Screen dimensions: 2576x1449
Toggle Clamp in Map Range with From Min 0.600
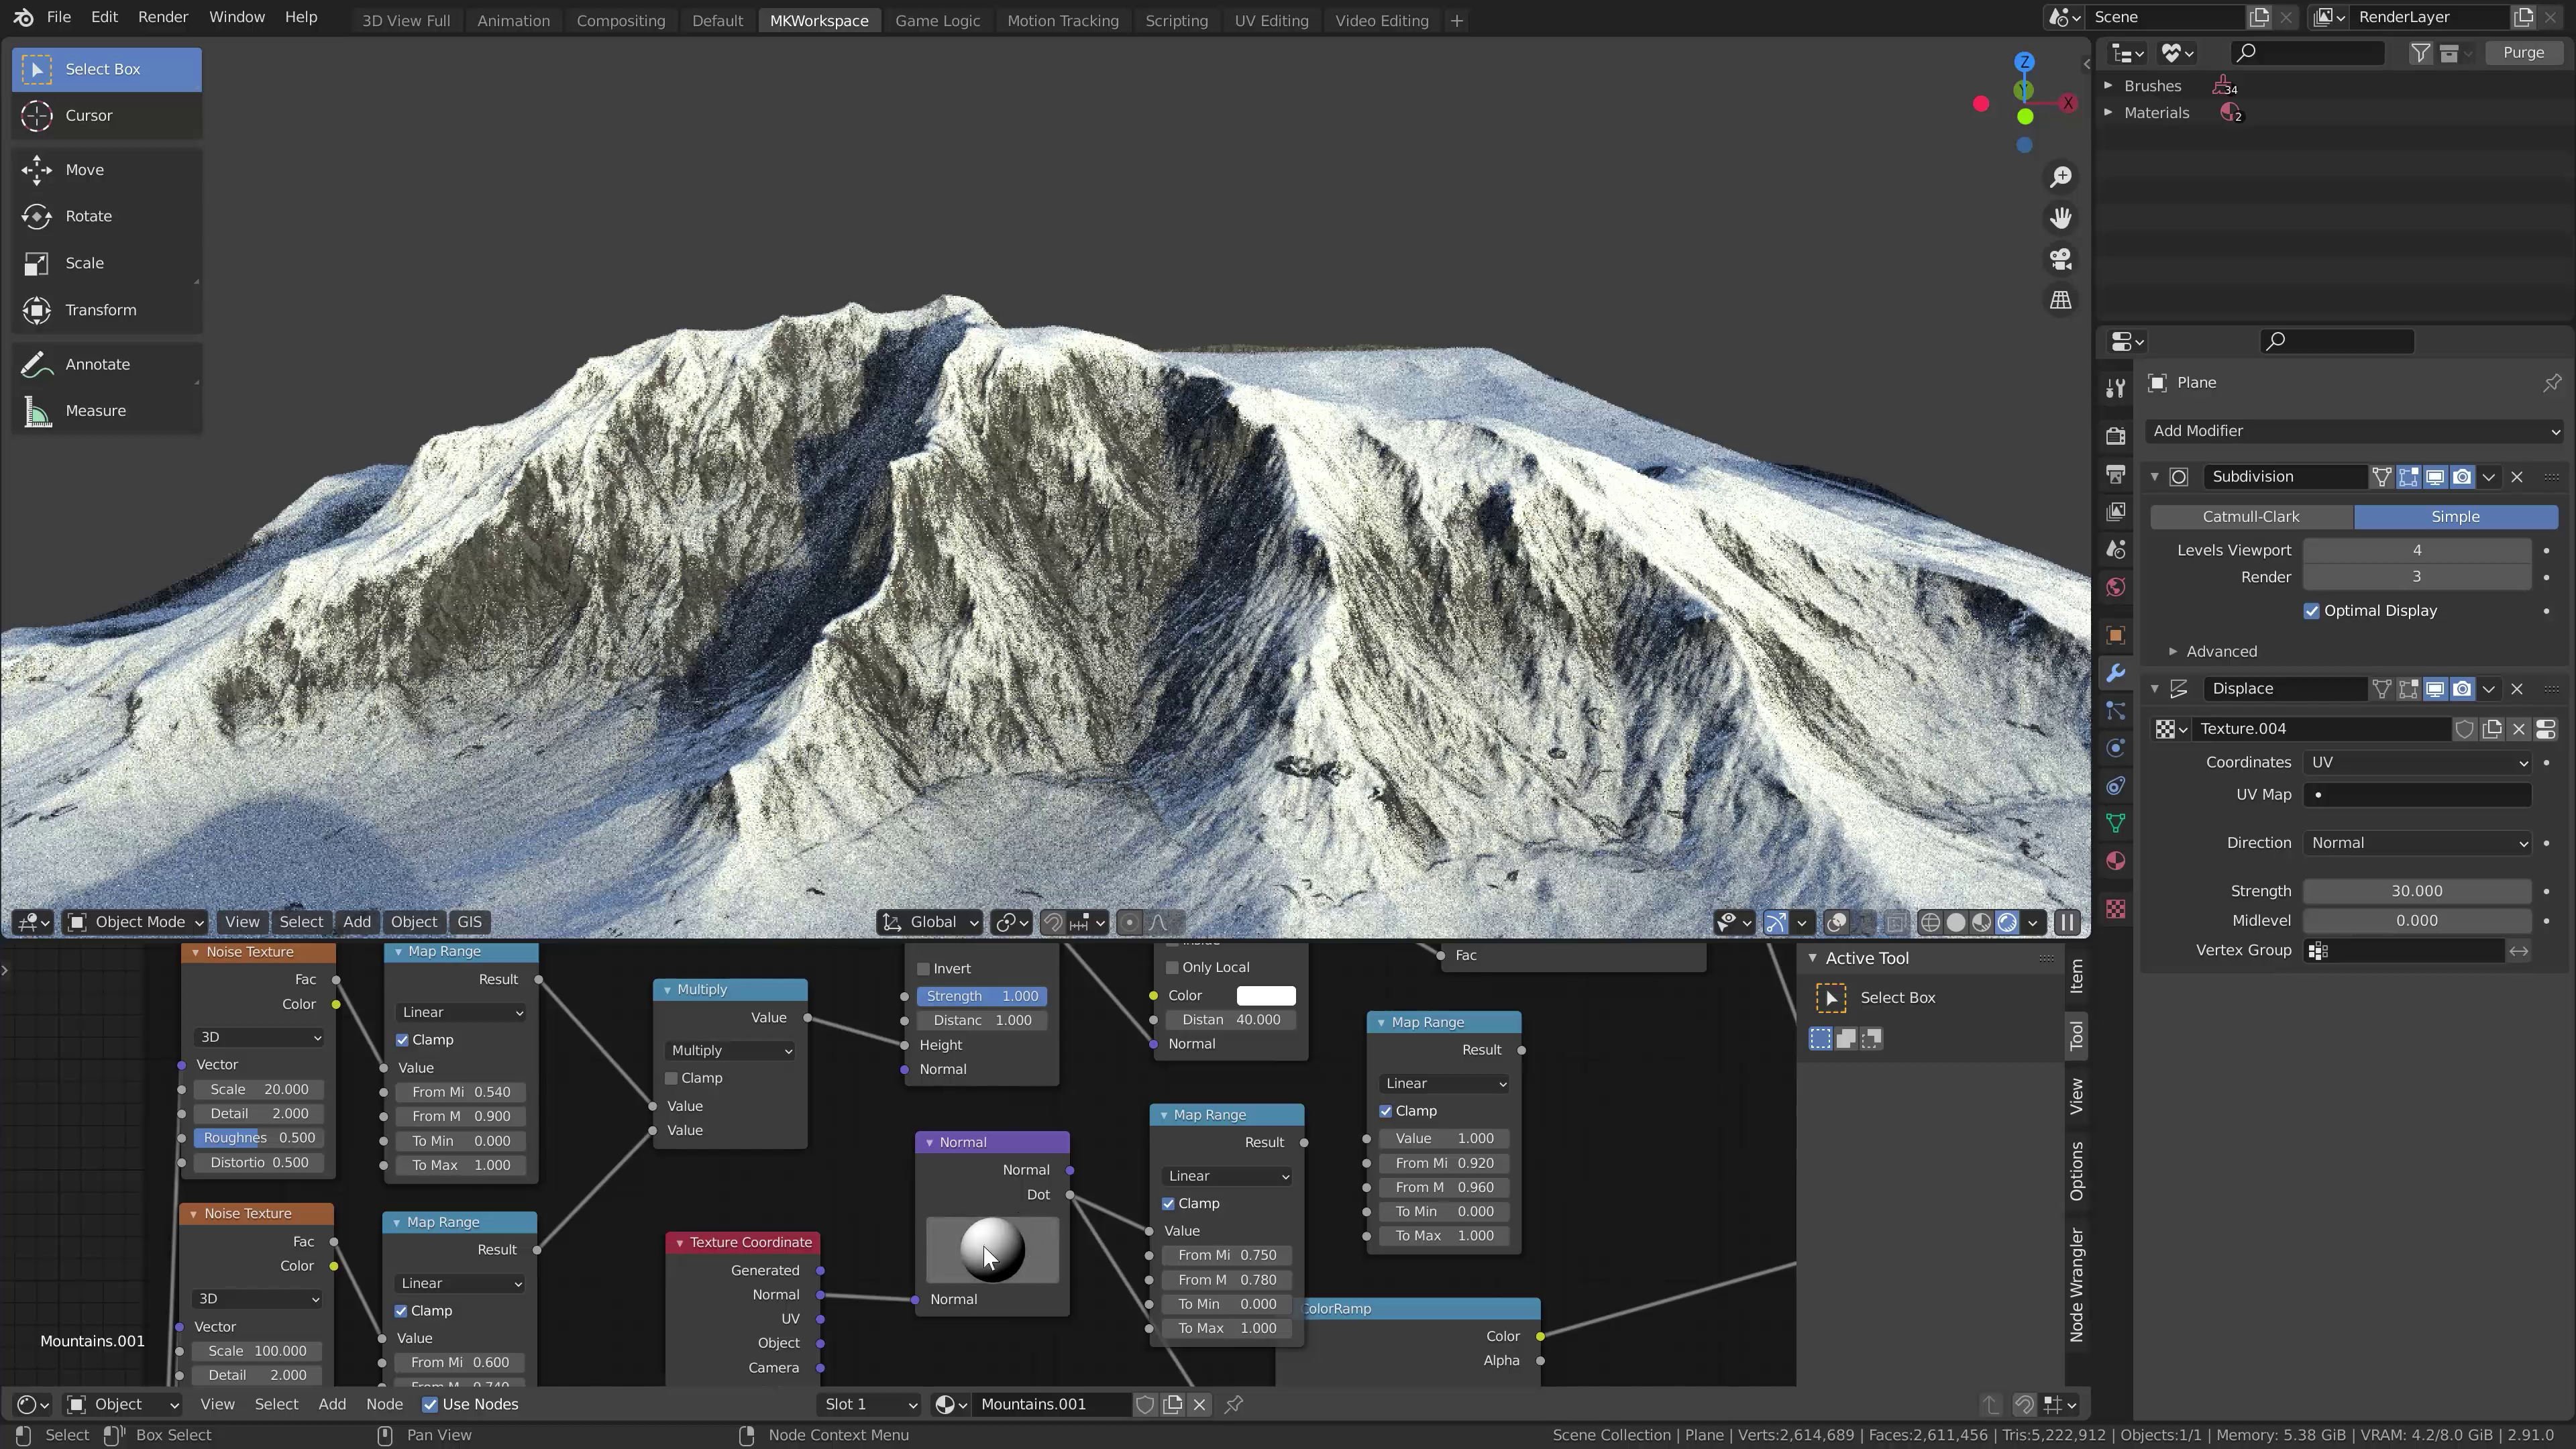click(401, 1311)
